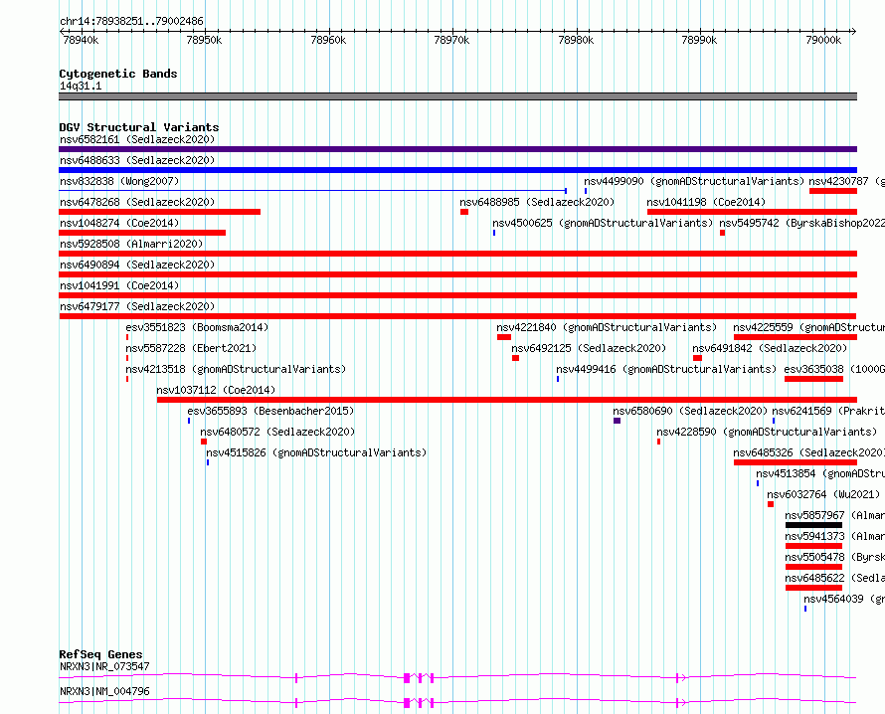
Task: Select the red nsv4221840 variant bar
Action: (x=504, y=337)
